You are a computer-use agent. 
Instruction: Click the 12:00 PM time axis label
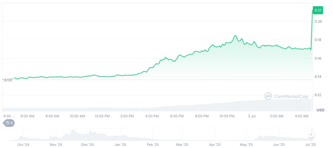pos(102,116)
